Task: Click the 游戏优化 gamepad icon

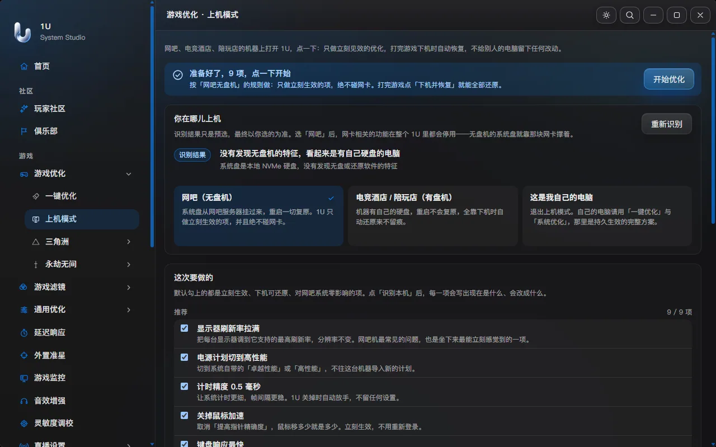Action: [x=24, y=174]
